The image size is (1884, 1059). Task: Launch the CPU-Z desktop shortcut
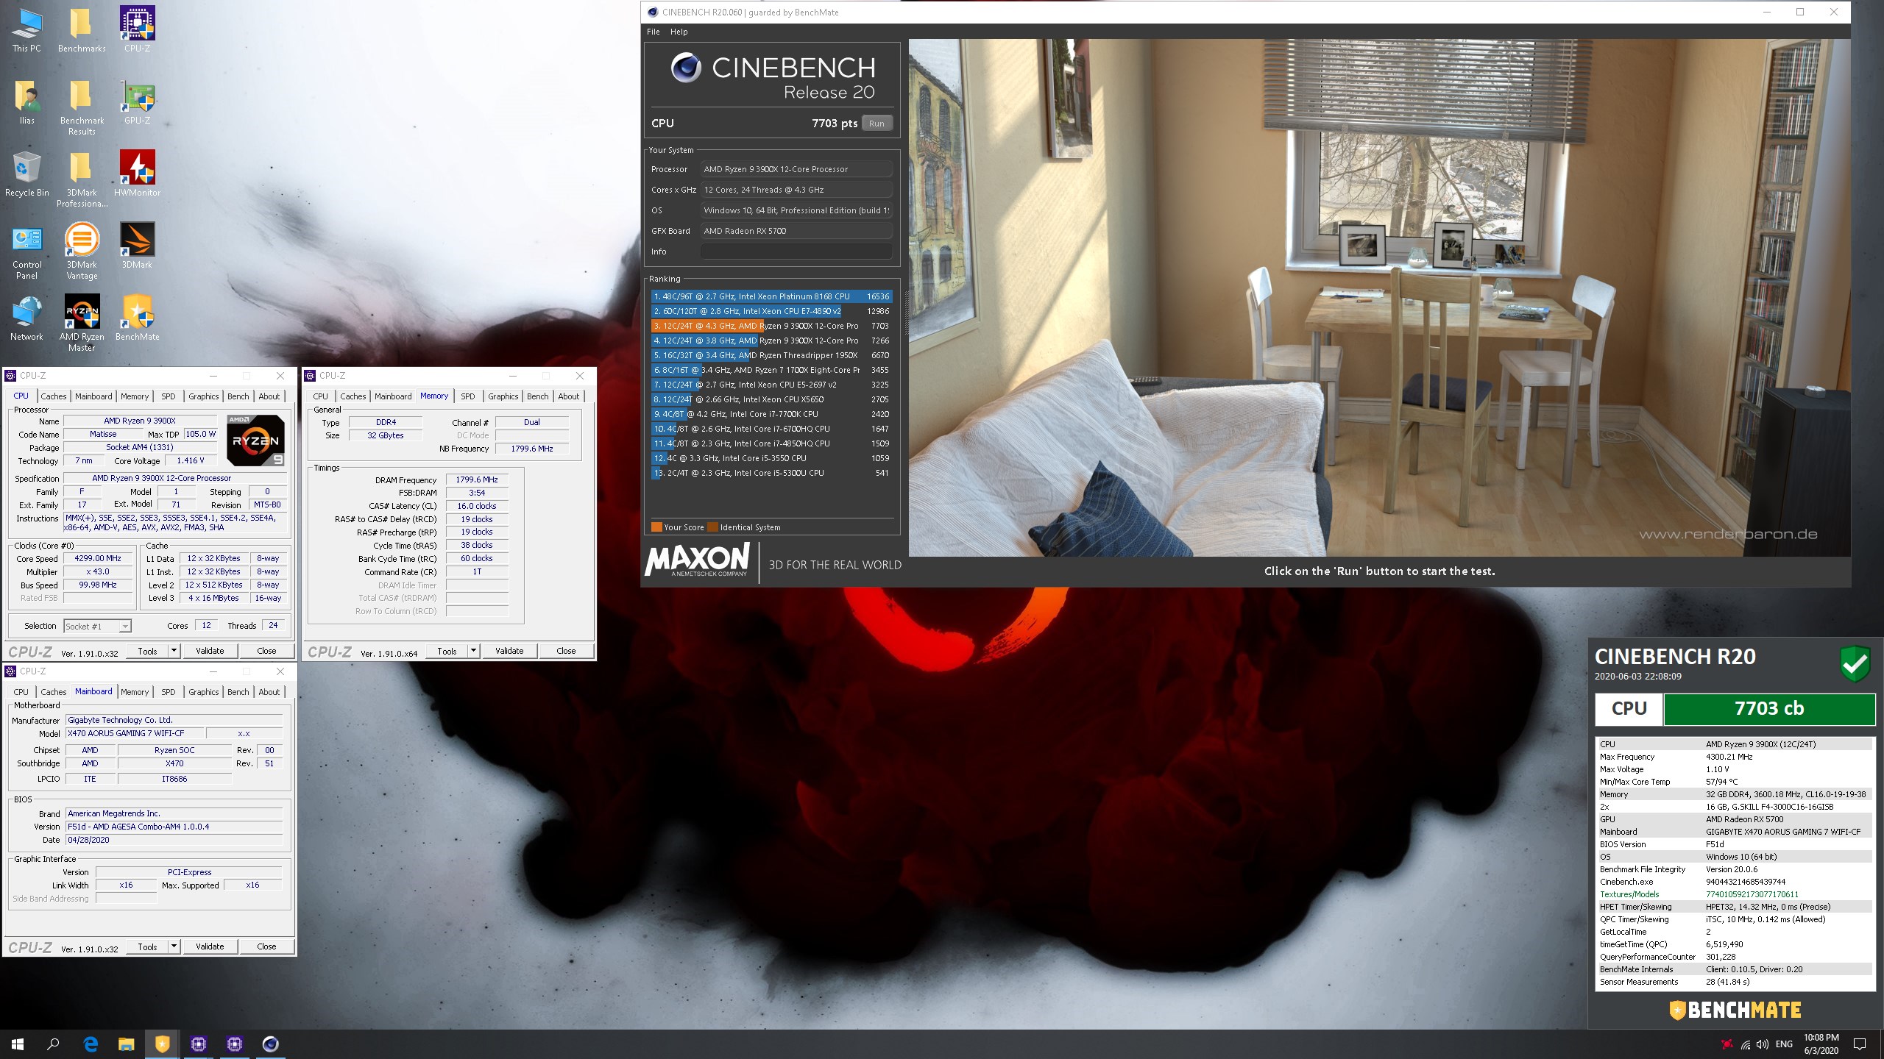click(137, 29)
